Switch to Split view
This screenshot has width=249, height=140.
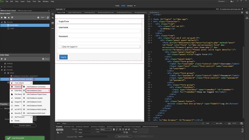123,6
